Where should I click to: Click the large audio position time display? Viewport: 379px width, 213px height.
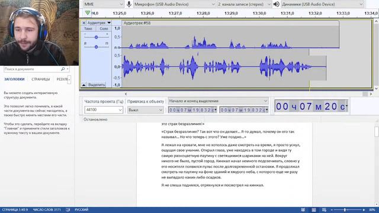point(311,106)
